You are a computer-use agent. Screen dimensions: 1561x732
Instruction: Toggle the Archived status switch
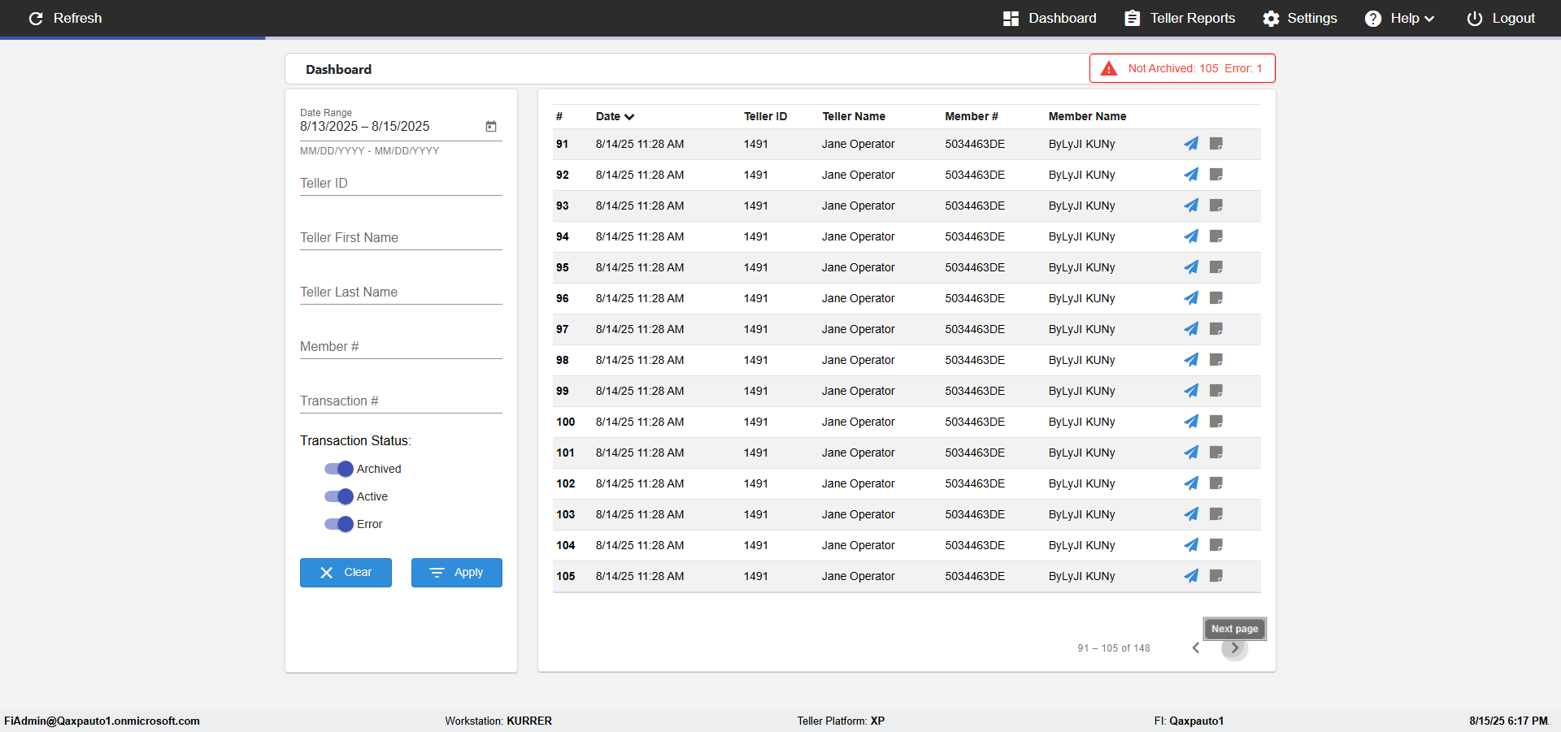(x=338, y=469)
